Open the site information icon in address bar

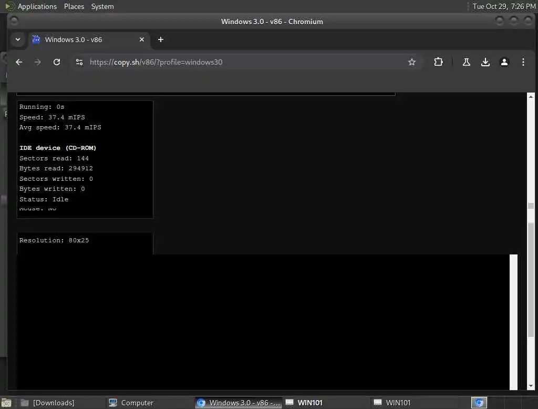79,62
